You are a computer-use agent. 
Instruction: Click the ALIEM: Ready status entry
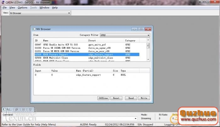coord(88,124)
